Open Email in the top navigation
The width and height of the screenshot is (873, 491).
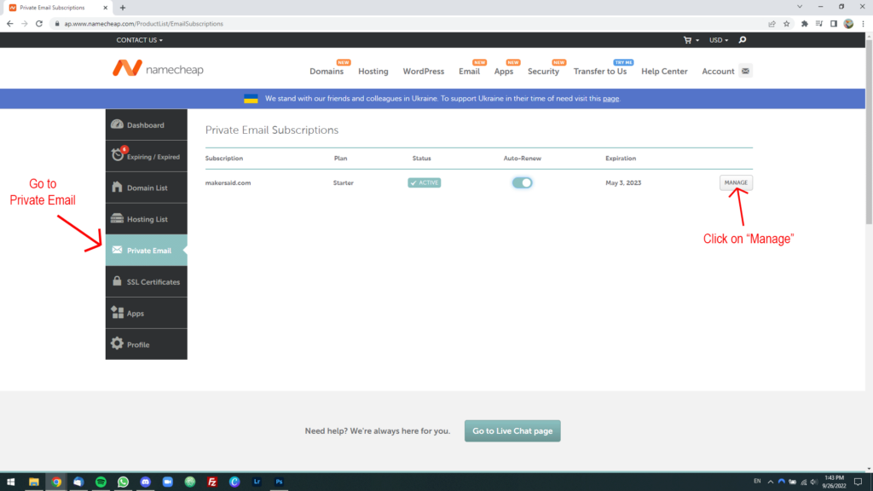[470, 72]
